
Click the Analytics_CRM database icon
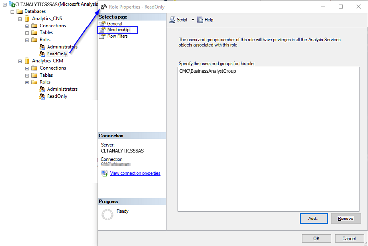(27, 61)
